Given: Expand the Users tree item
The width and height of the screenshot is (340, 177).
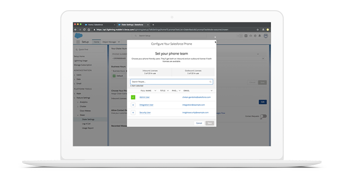Looking at the screenshot, I should (75, 75).
